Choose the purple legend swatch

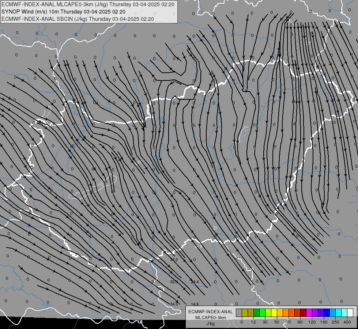pos(315,313)
